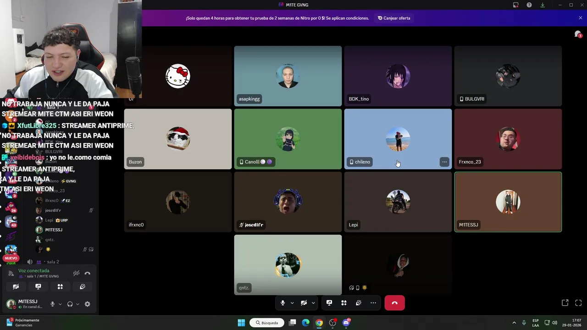Disconnect via voice panel hang-up icon
The width and height of the screenshot is (587, 330).
[x=88, y=273]
